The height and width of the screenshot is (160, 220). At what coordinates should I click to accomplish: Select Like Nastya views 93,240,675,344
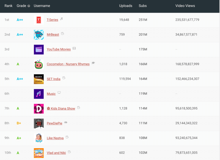coord(186,138)
